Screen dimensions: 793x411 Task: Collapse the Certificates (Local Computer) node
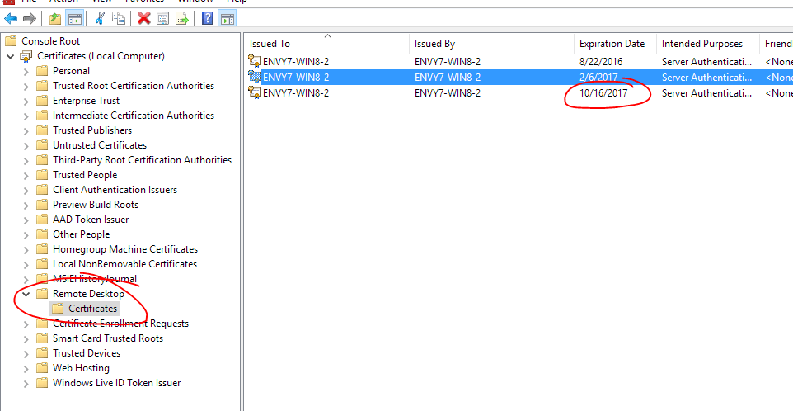point(10,56)
